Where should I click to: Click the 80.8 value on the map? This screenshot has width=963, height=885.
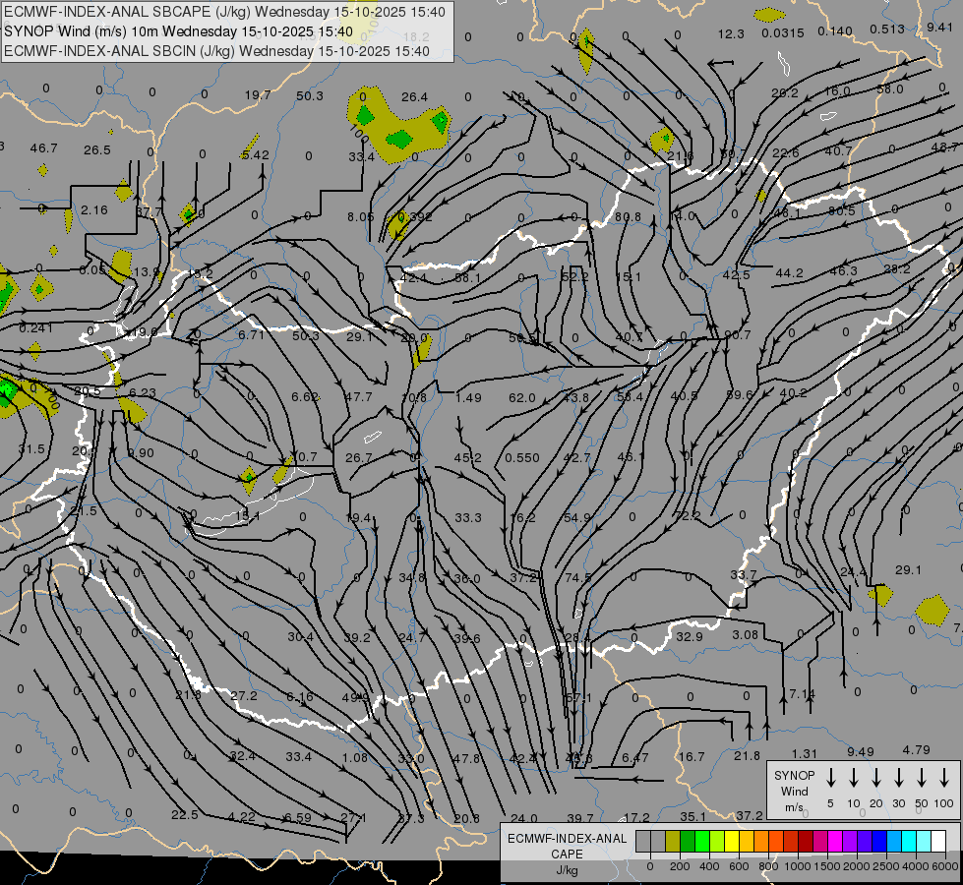point(628,216)
